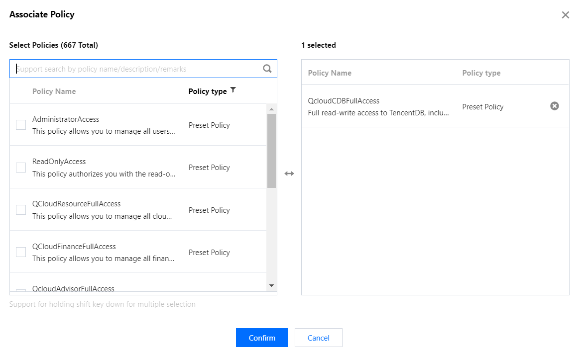
Task: Close the Associate Policy dialog
Action: click(565, 15)
